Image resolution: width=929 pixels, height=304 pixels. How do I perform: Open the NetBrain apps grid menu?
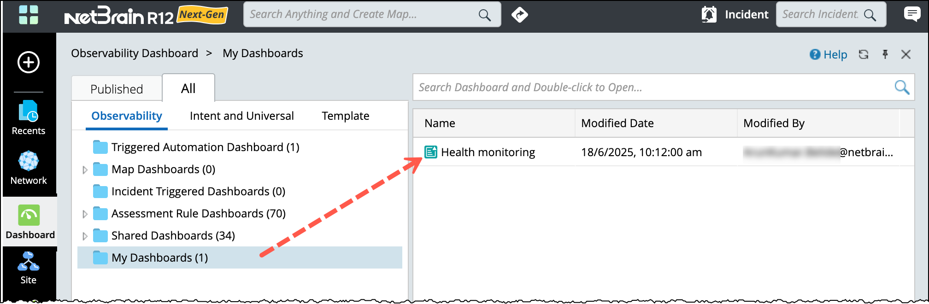[x=29, y=15]
